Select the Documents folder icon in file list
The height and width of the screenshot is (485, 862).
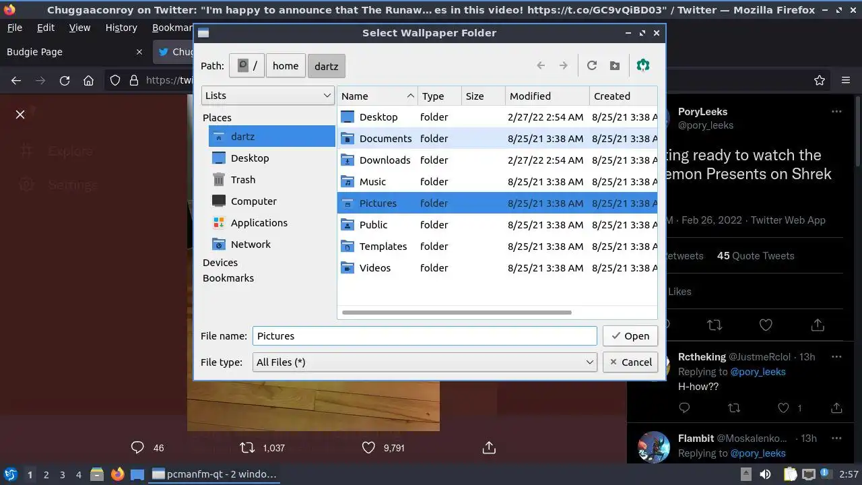[x=347, y=138]
